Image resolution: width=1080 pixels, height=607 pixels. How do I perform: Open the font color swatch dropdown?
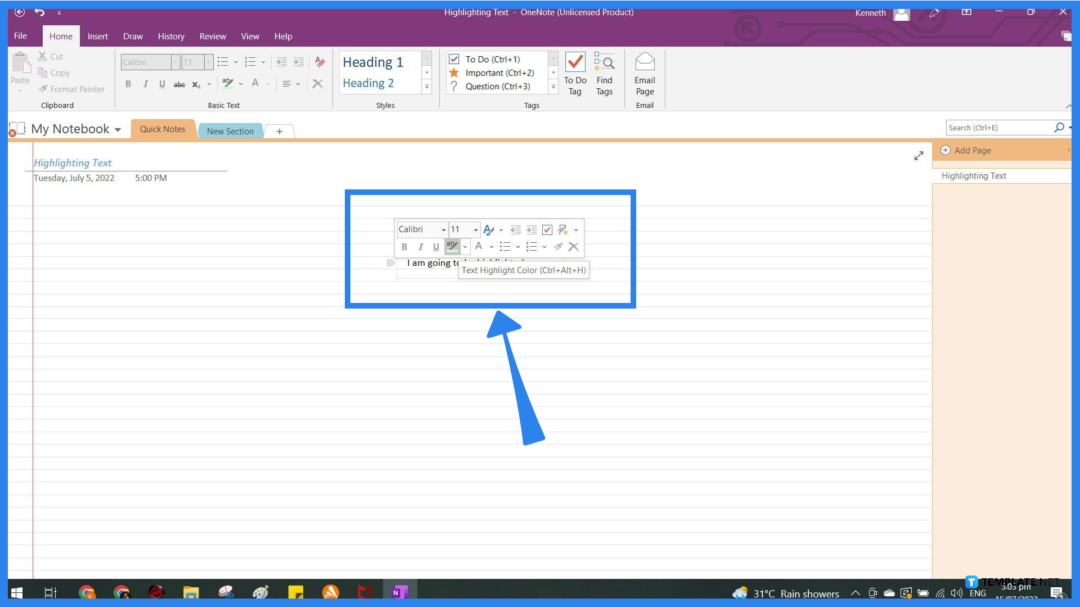268,83
